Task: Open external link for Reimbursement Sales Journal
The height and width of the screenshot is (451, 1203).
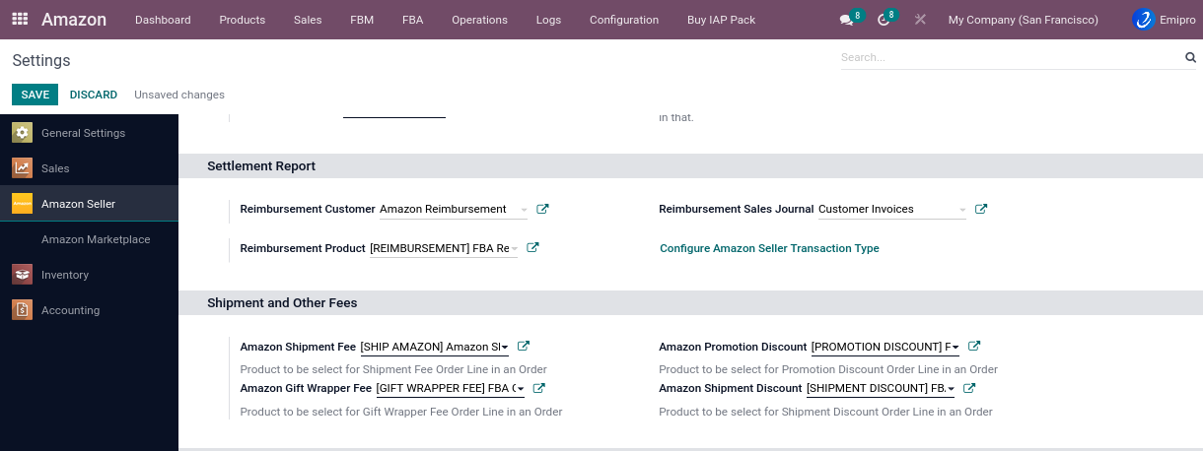Action: [x=981, y=209]
